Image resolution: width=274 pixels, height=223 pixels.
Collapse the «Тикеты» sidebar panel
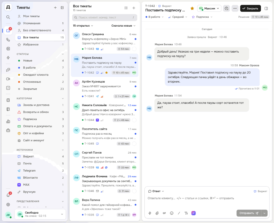tap(62, 7)
